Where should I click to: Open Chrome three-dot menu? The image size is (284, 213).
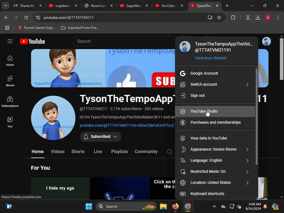tap(278, 17)
